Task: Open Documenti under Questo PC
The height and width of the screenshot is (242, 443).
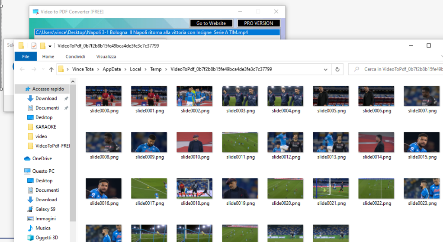Action: pos(47,190)
